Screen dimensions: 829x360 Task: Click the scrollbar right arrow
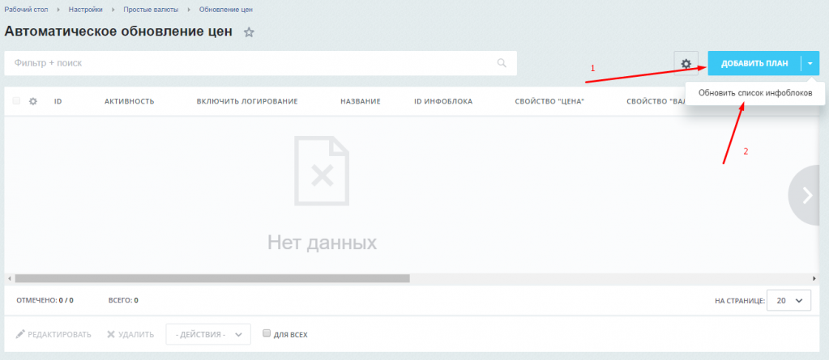pyautogui.click(x=814, y=278)
